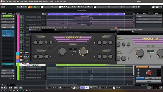Open WhatsApp from the taskbar

pyautogui.click(x=23, y=91)
